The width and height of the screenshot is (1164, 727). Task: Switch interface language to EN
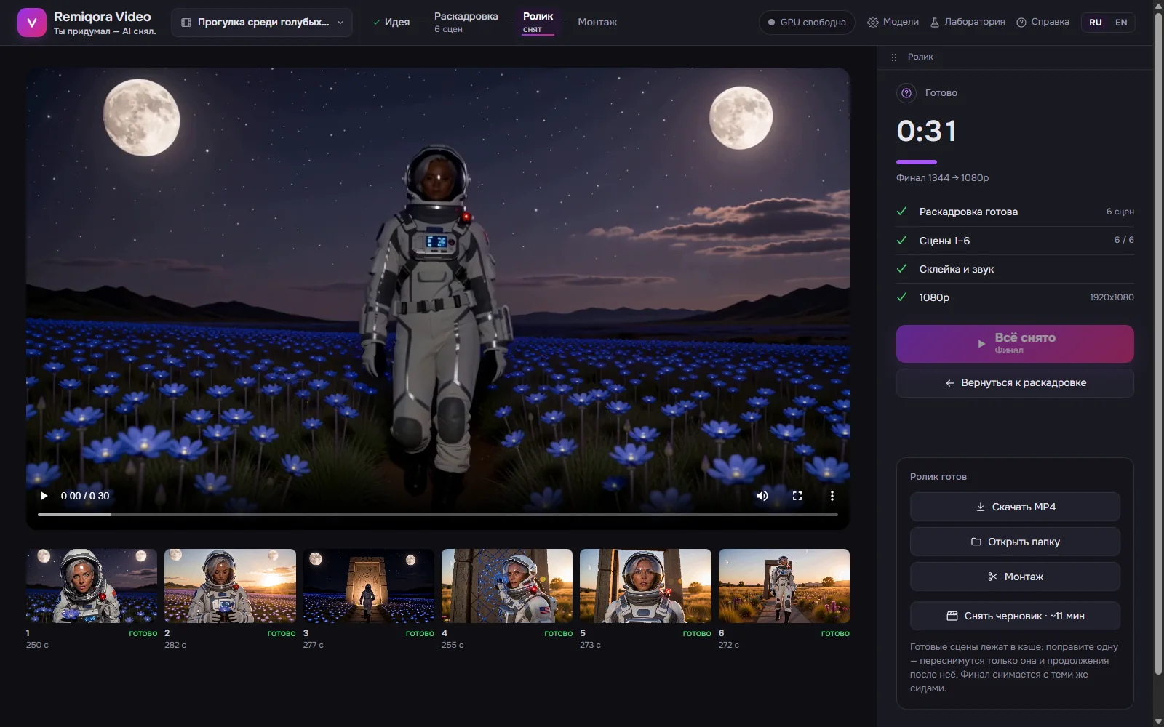click(x=1121, y=23)
